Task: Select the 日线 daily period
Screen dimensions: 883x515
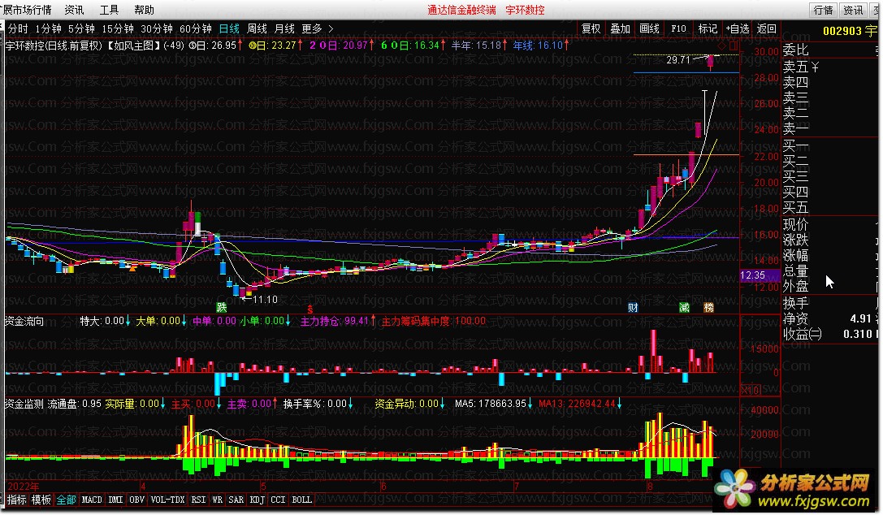Action: tap(229, 28)
